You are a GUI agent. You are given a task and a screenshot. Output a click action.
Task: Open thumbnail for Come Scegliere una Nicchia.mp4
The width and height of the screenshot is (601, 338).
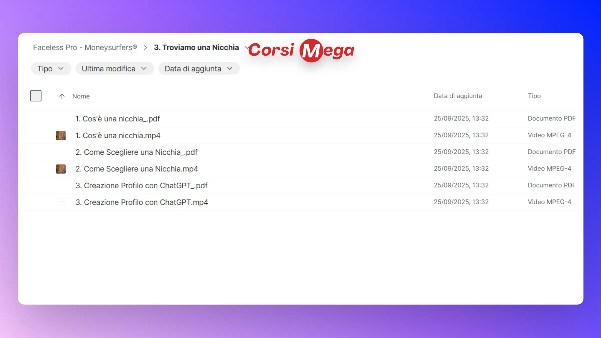coord(61,169)
